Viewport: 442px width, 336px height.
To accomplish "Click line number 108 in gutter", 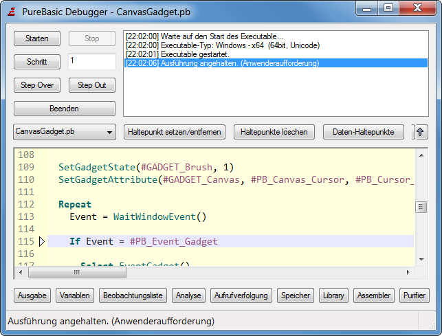I will (26, 155).
